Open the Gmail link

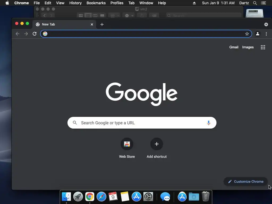point(234,47)
